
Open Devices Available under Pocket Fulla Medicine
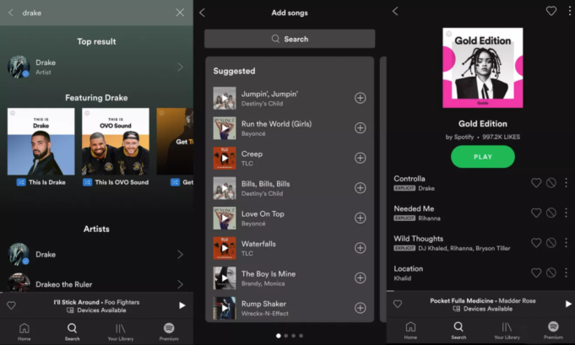pos(483,309)
